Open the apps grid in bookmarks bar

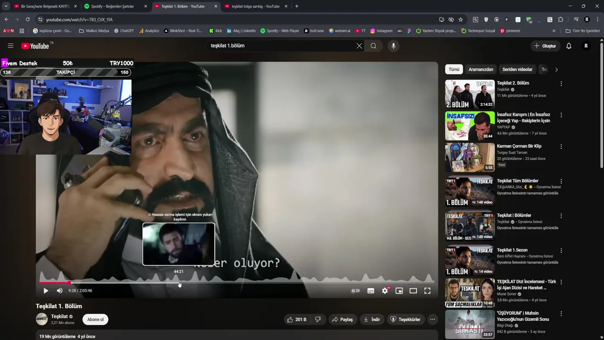click(x=22, y=31)
